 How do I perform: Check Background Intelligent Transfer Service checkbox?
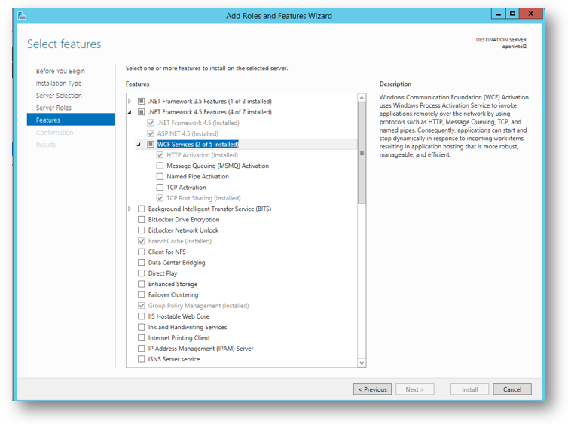point(142,209)
